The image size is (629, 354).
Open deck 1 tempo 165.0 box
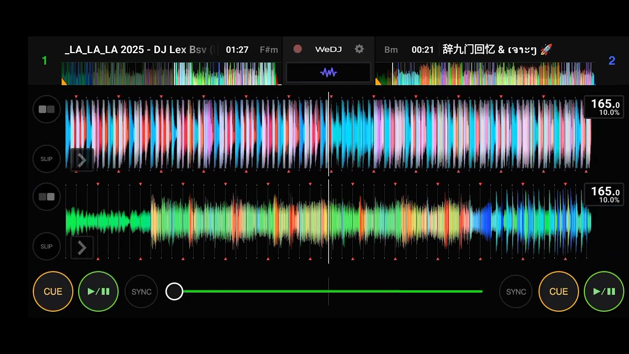(x=603, y=107)
